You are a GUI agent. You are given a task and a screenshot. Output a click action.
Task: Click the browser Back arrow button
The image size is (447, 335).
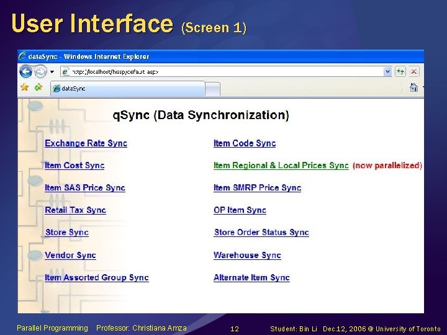pyautogui.click(x=26, y=71)
